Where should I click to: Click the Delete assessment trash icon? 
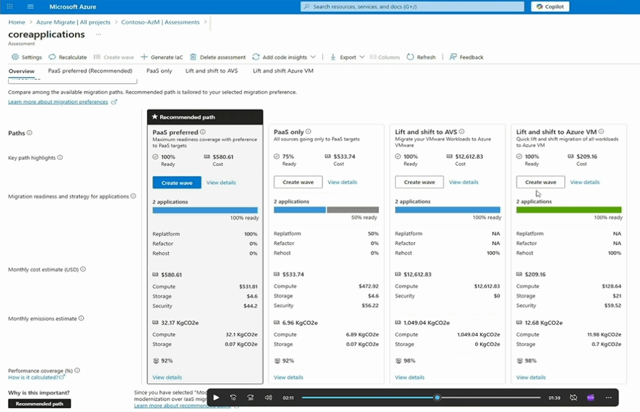(193, 57)
